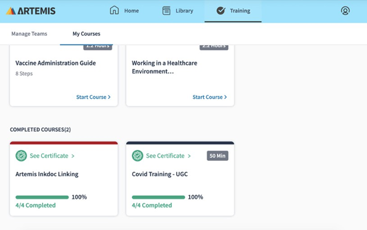The height and width of the screenshot is (230, 367).
Task: Click the Covid Training - UGC progress bar
Action: tap(158, 197)
